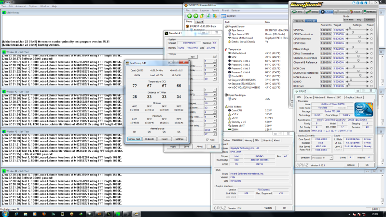
Task: Click XS Bench button in Real Temp
Action: [x=149, y=139]
